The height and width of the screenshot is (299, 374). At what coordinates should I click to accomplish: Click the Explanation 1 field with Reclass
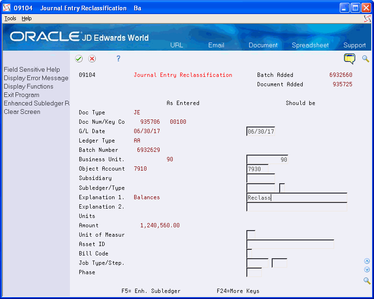(x=297, y=197)
